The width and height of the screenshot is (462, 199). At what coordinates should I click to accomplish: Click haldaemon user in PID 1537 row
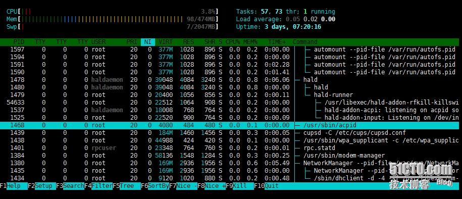(107, 110)
